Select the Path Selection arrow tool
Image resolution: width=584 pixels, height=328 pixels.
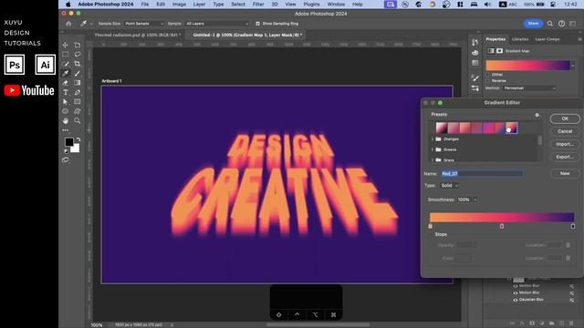[x=66, y=102]
